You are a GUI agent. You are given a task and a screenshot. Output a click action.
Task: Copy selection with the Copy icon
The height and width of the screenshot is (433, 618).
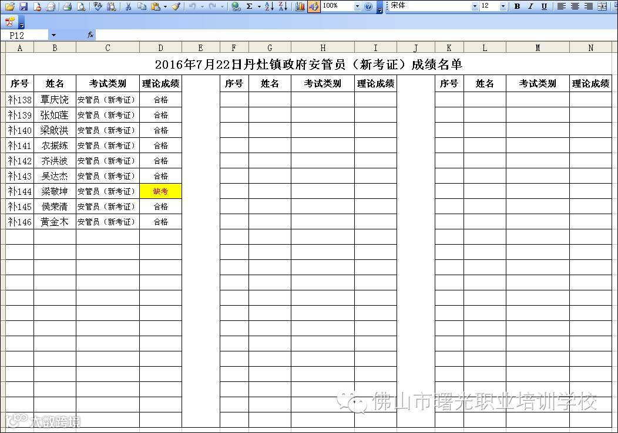[142, 6]
